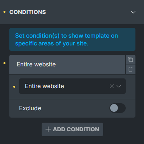Click the dark track of the Exclude switch
Viewport: 144px width, 144px height.
coord(122,108)
